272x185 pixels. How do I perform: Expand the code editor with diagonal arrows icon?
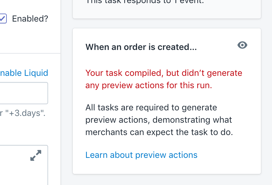pyautogui.click(x=36, y=155)
